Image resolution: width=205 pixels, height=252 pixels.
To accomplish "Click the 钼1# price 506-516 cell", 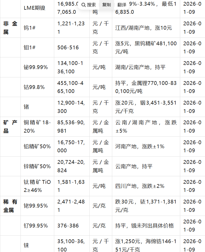I will (x=68, y=47).
